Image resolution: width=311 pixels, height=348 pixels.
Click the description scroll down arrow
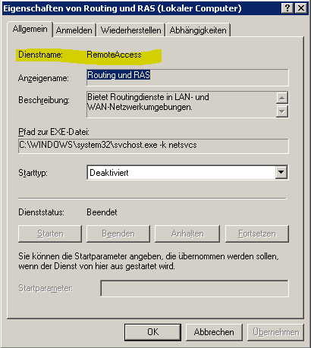pos(282,111)
